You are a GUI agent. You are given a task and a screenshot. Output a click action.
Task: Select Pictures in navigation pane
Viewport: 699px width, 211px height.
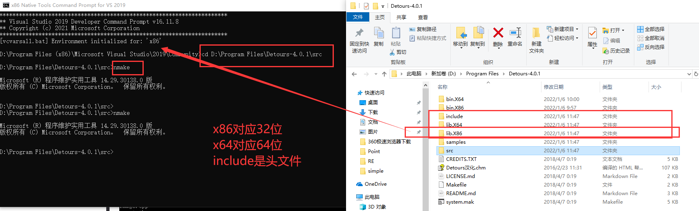368,132
